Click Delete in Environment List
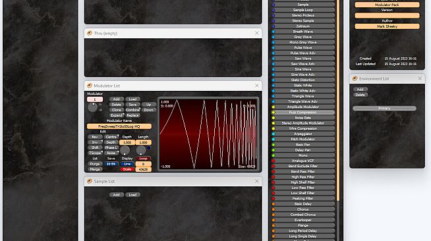The width and height of the screenshot is (431, 241). coord(360,95)
